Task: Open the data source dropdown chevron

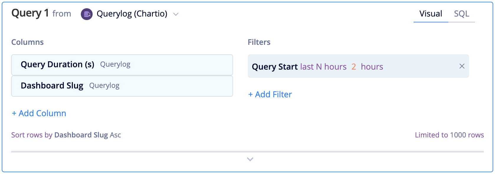Action: pyautogui.click(x=176, y=14)
